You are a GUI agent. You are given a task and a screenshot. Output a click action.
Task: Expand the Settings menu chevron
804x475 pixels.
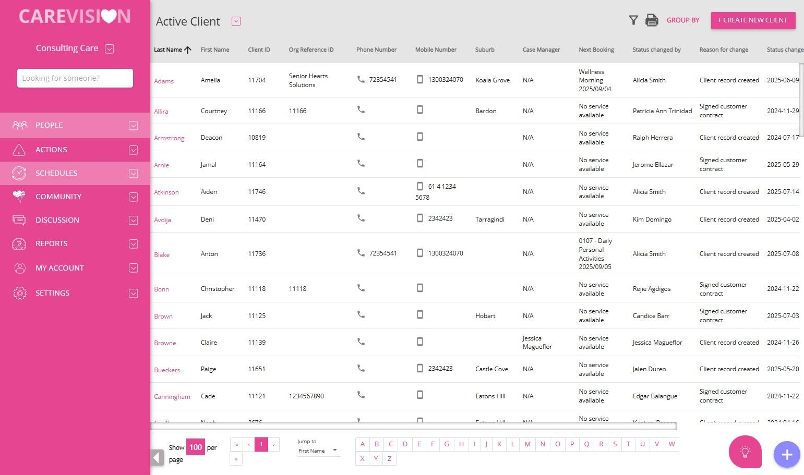134,294
